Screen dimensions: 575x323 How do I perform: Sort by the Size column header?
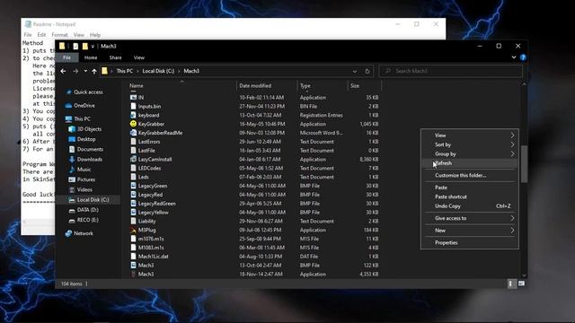coord(355,86)
